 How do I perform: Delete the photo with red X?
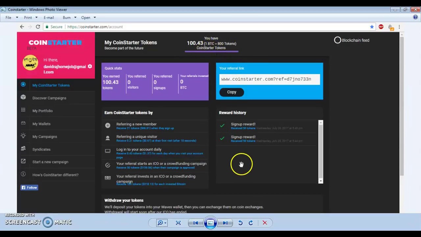coord(265,223)
